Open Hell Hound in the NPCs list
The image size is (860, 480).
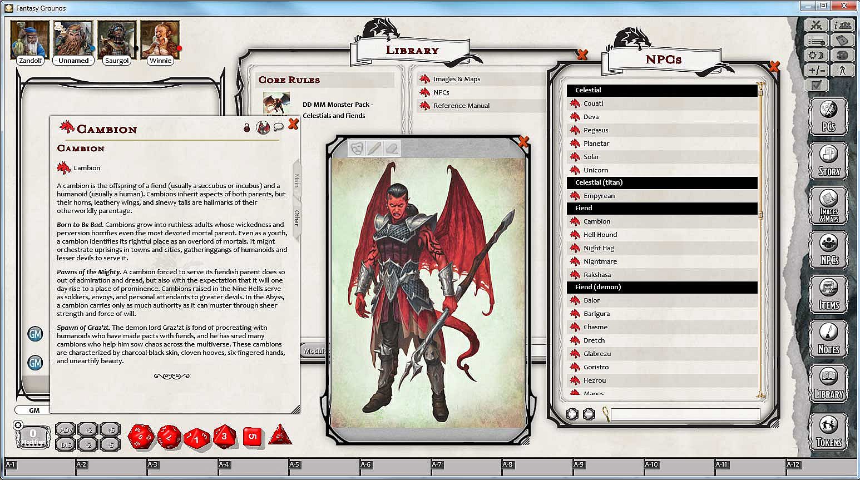pos(663,235)
